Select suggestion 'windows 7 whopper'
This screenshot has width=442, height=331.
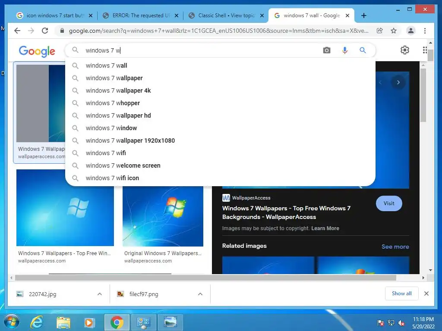(x=220, y=103)
